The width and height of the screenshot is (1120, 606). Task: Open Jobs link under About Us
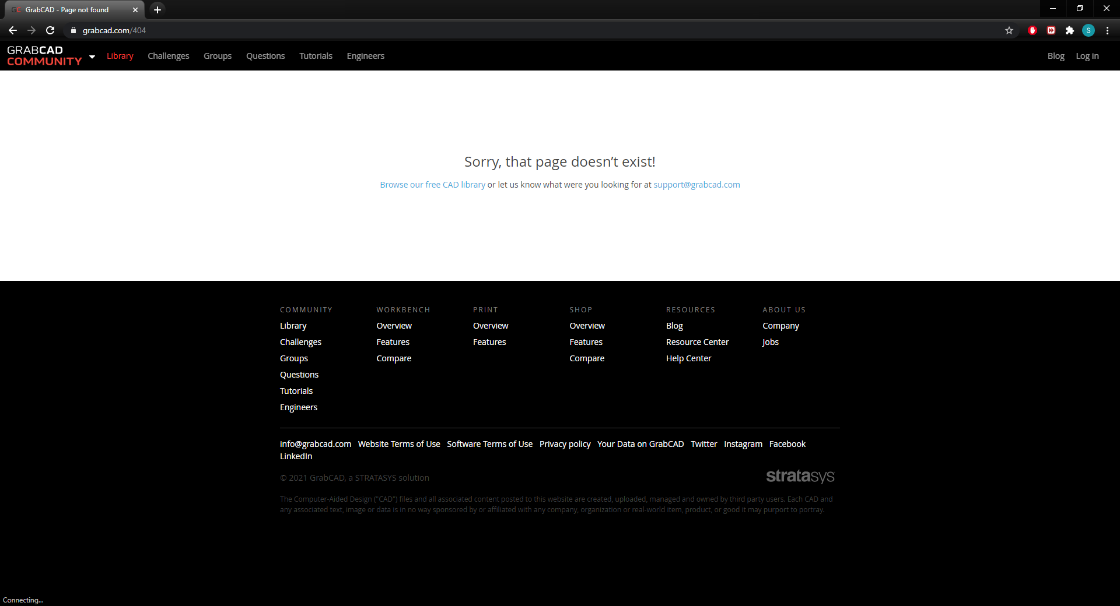(771, 342)
